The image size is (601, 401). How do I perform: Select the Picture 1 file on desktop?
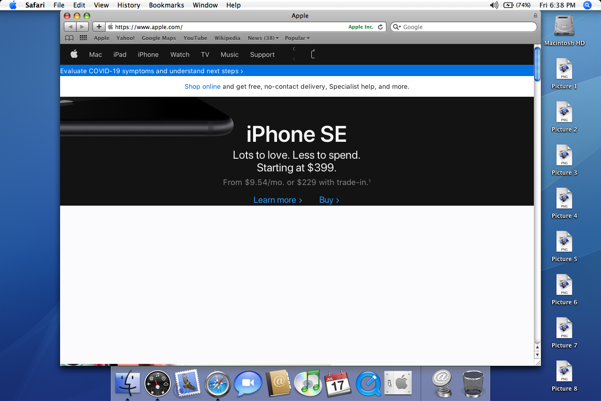click(564, 74)
